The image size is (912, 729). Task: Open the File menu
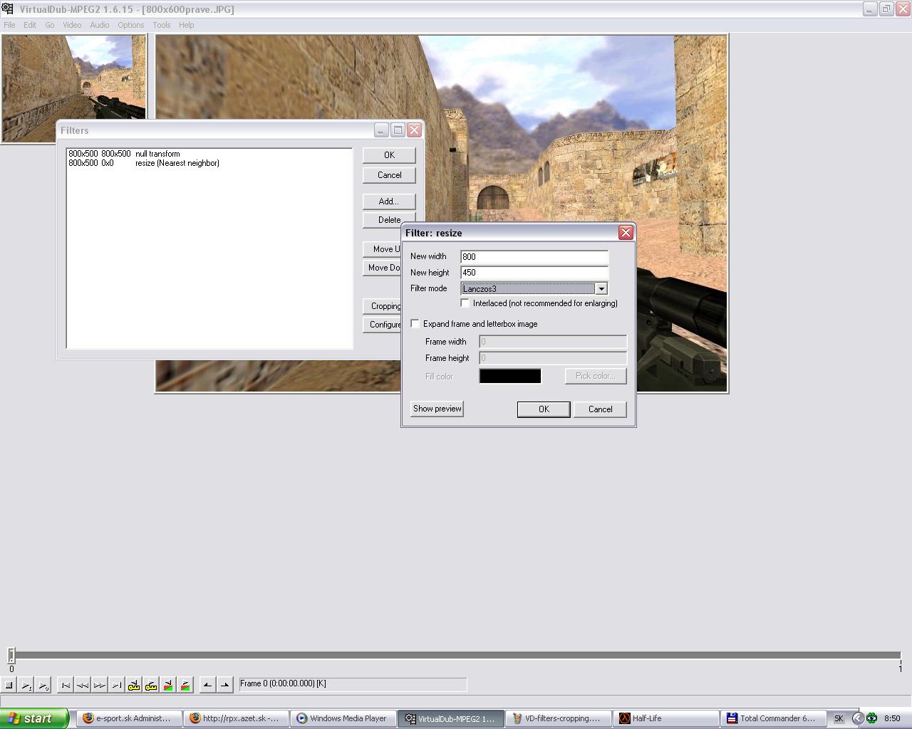pyautogui.click(x=9, y=25)
